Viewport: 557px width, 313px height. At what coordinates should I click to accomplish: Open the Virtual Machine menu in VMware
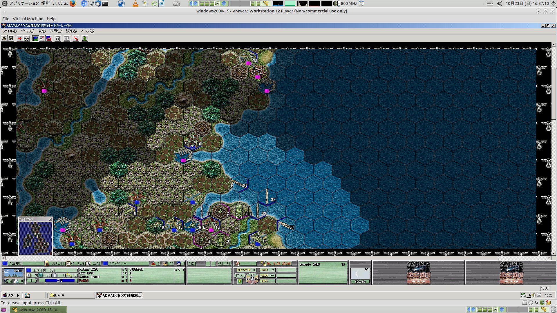click(28, 19)
